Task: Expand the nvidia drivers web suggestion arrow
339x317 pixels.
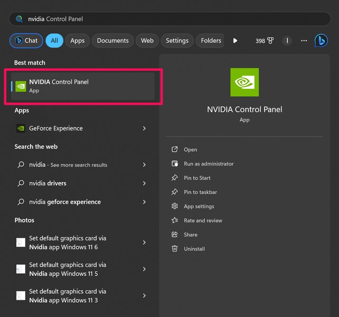Action: click(x=144, y=183)
